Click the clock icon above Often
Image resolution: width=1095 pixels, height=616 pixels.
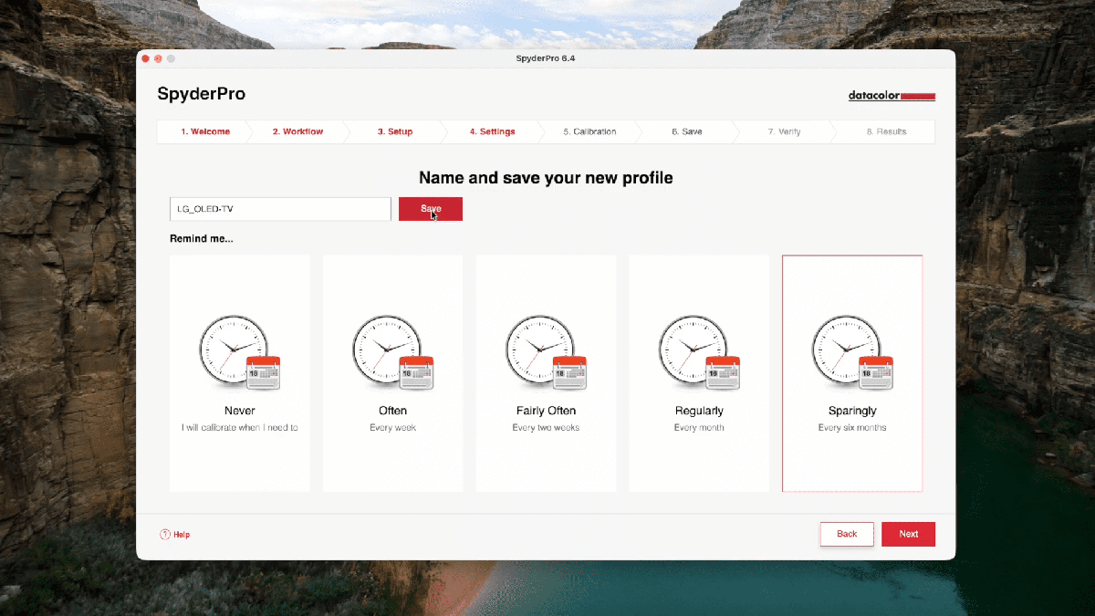pos(392,352)
